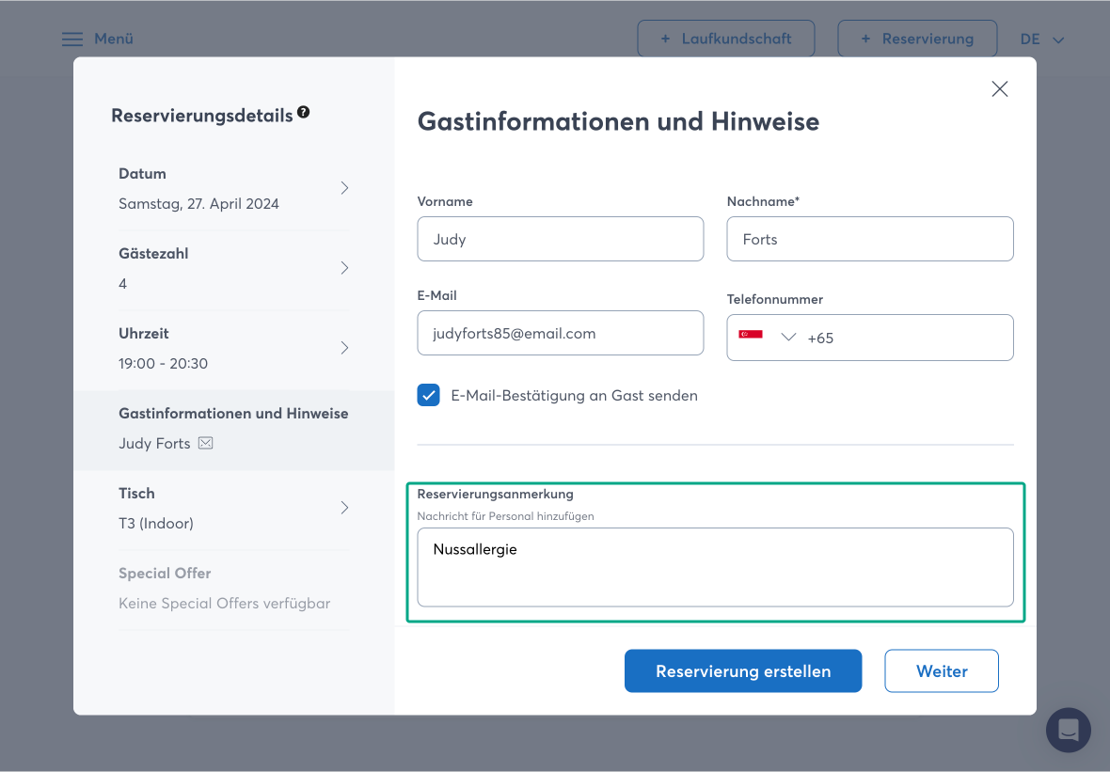Viewport: 1110px width, 772px height.
Task: Click the help icon beside Reservierungsdetails
Action: [303, 112]
